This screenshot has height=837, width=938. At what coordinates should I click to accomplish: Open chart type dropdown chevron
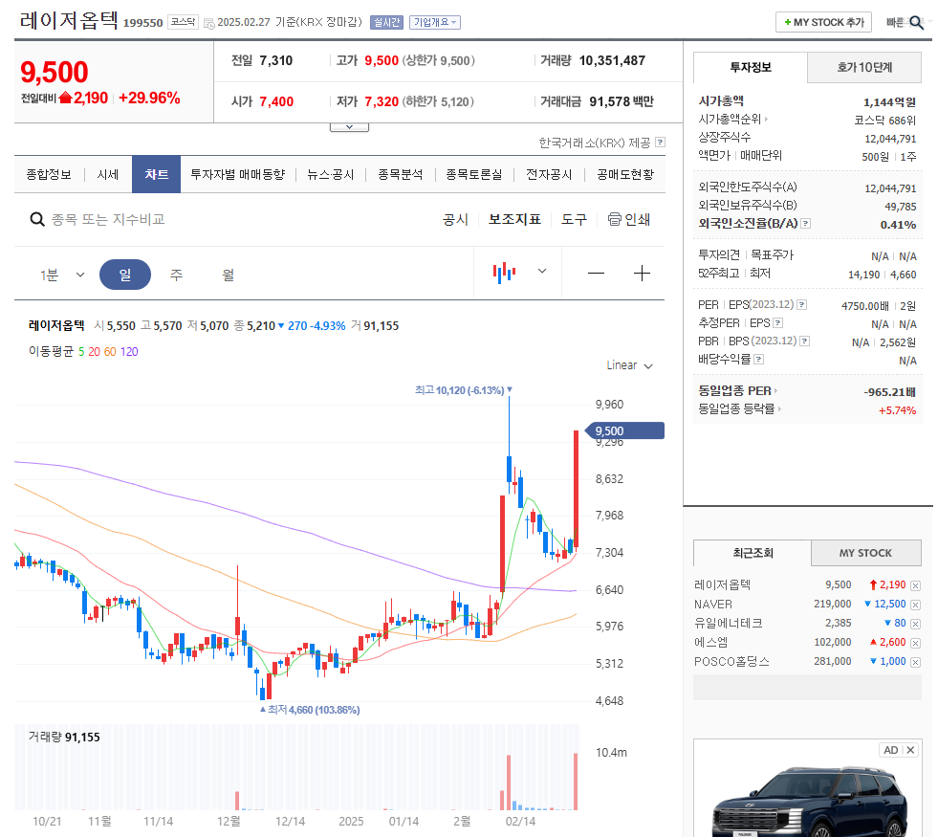[x=542, y=271]
